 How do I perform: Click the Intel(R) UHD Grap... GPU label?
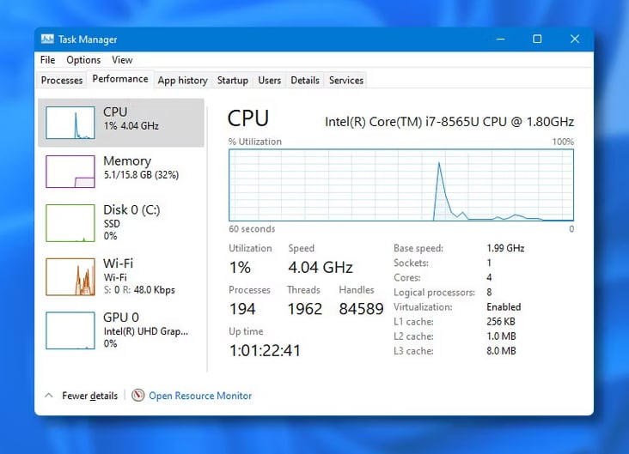pos(145,331)
